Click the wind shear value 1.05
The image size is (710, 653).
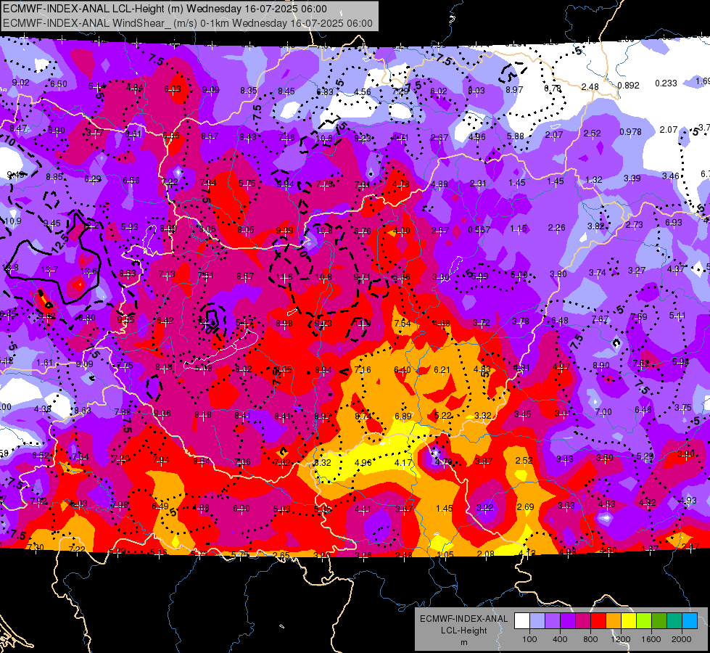pyautogui.click(x=445, y=554)
